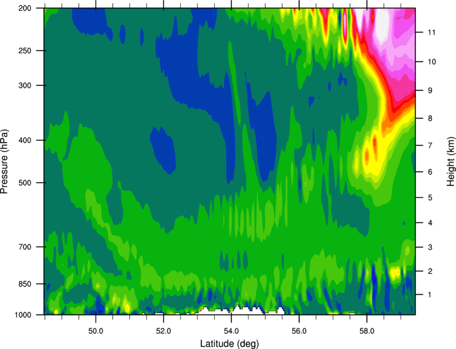Pick the 6 km height label
This screenshot has height=349, width=456.
[430, 172]
